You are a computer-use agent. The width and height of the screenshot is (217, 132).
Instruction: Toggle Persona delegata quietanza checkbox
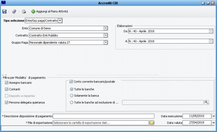[x=7, y=103]
